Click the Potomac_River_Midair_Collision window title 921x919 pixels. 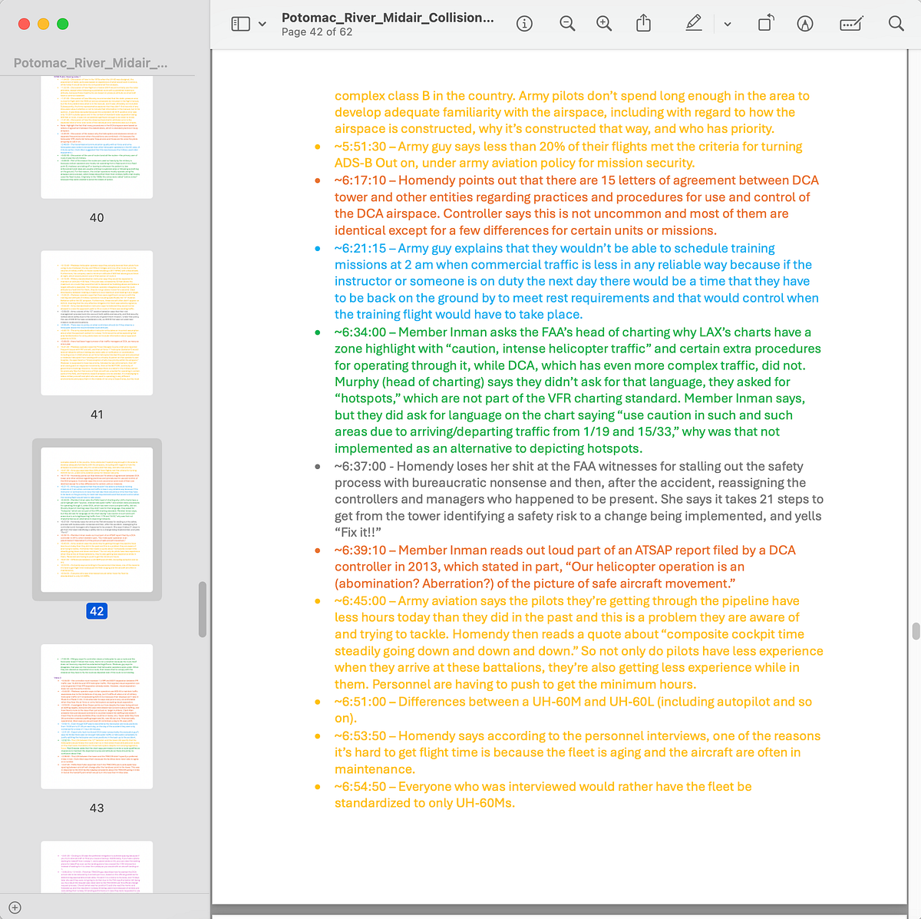(x=388, y=17)
